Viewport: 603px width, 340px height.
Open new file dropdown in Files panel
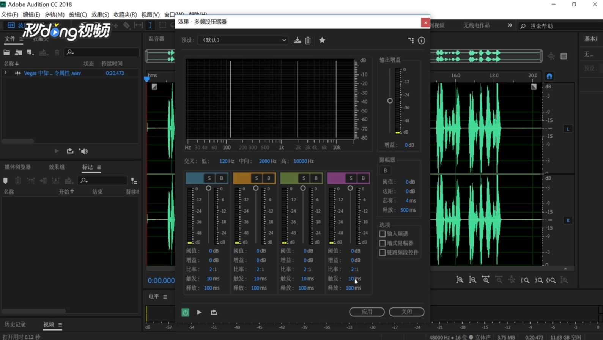30,52
